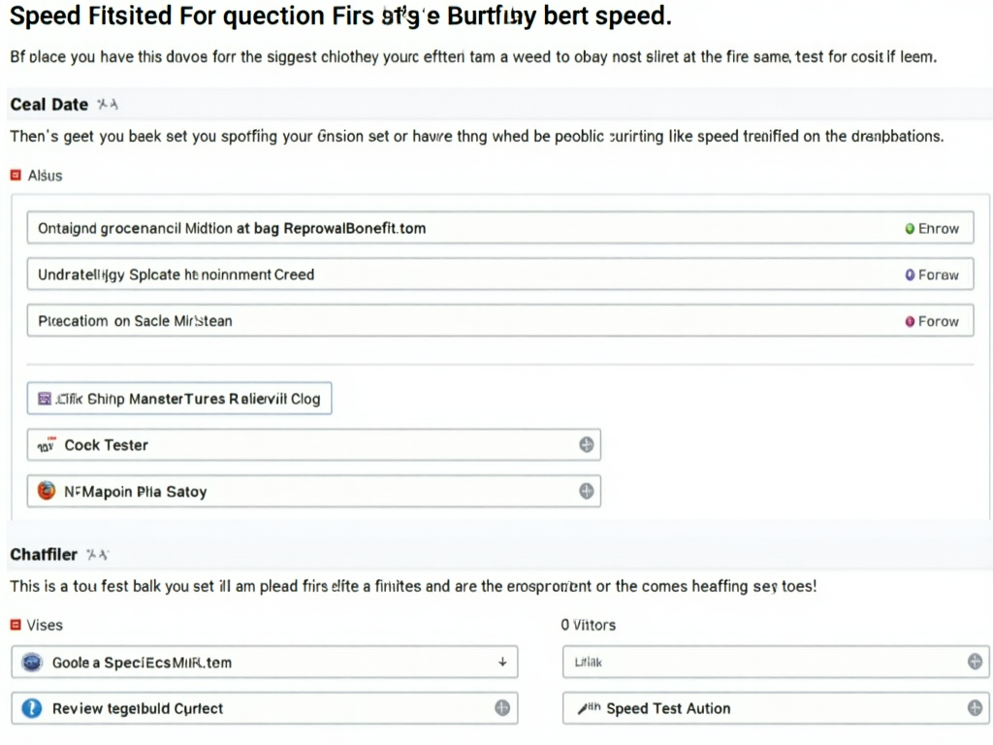
Task: Click plus icon on NFMapoin Plia Satoy row
Action: pyautogui.click(x=587, y=491)
